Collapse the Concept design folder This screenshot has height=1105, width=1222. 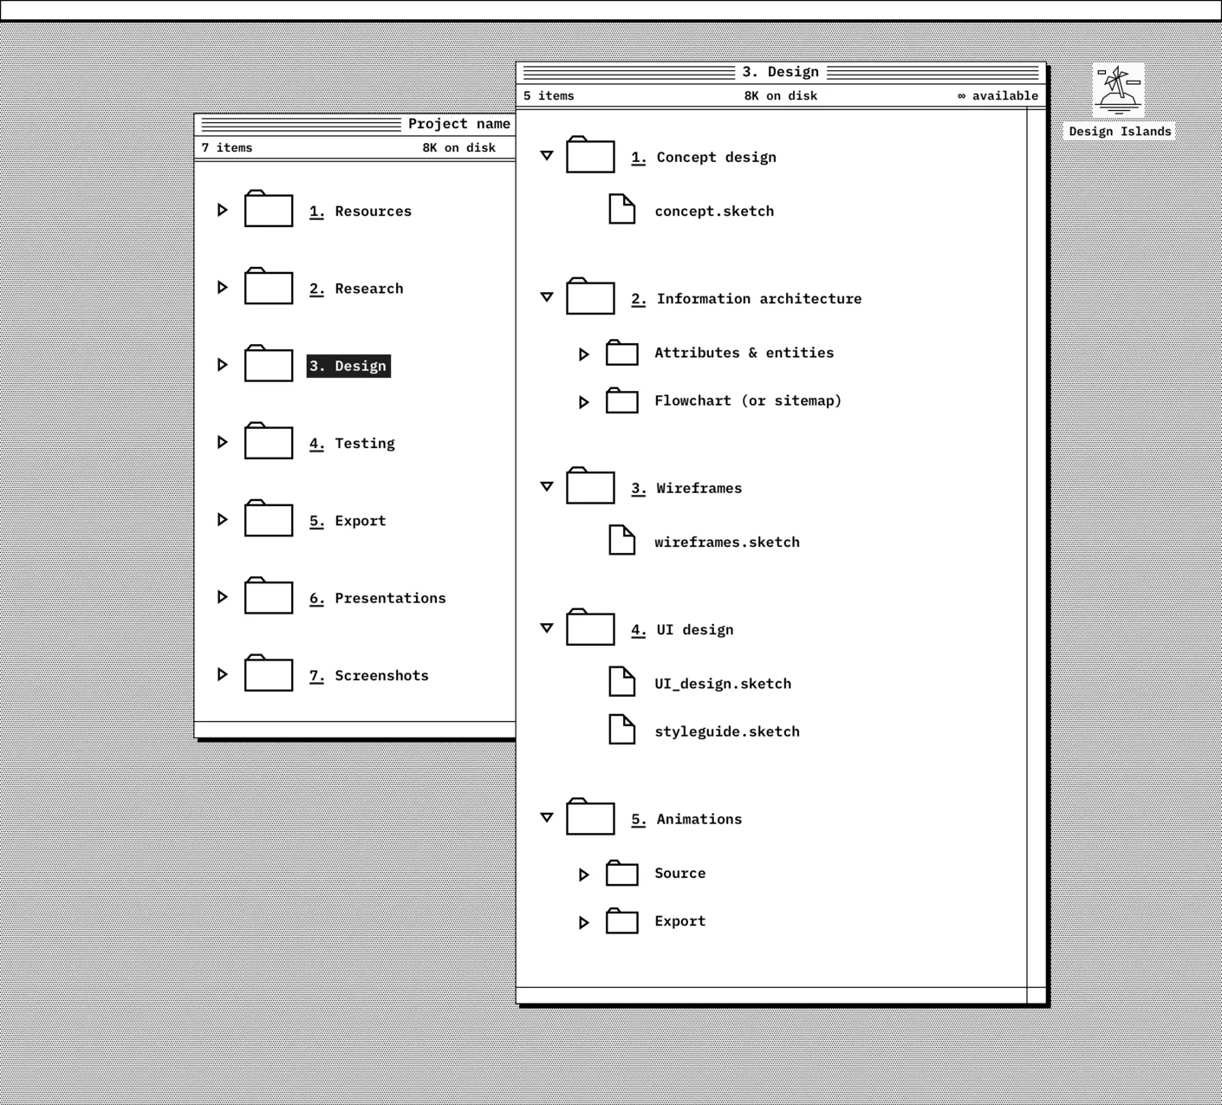pos(547,156)
